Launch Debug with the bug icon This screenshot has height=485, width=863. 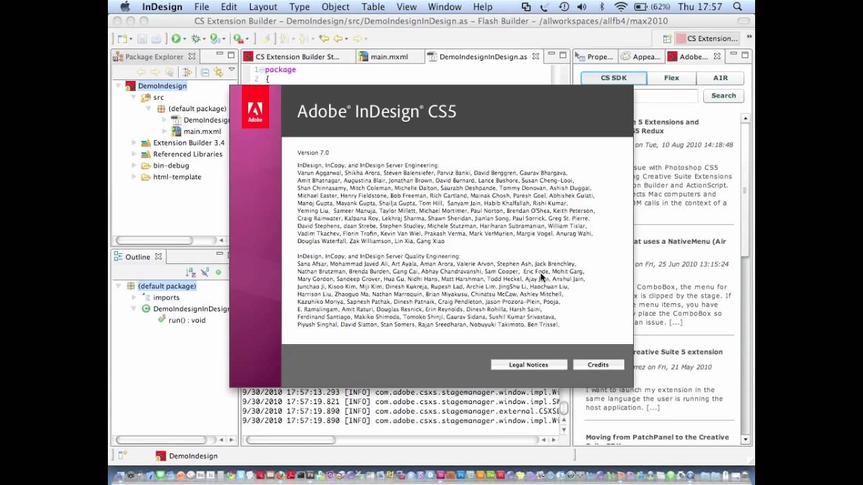[196, 39]
